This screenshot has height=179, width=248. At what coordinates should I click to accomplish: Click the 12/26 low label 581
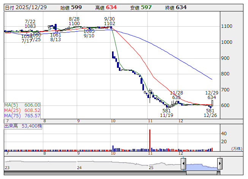coord(210,110)
